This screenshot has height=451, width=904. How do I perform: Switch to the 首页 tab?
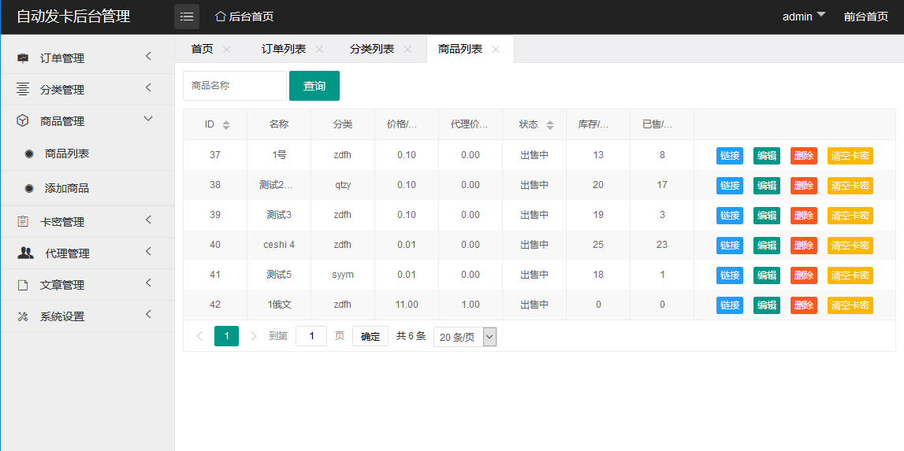coord(203,50)
